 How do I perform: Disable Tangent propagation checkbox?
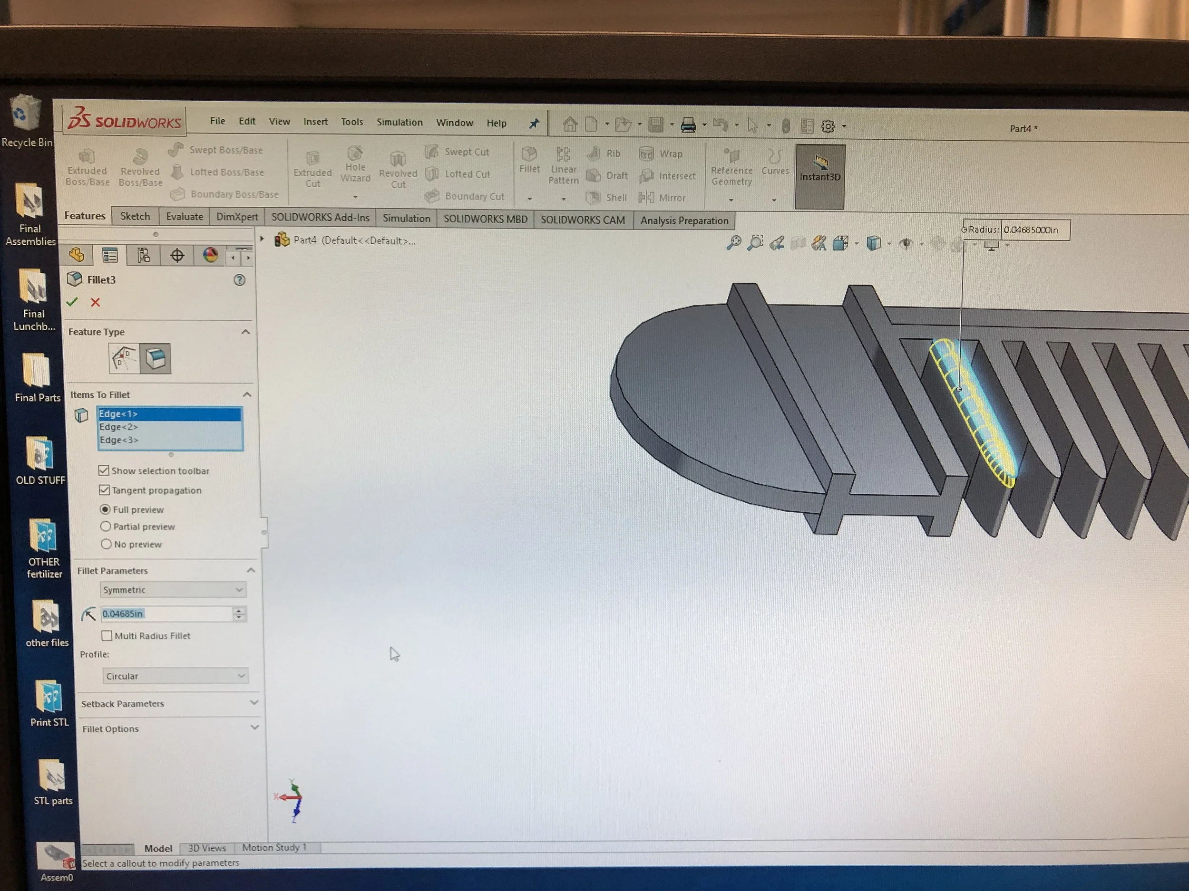pos(104,490)
